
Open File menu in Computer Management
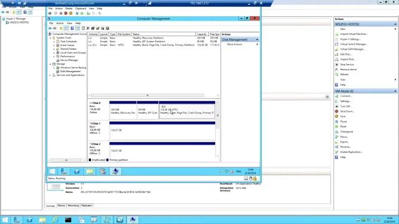coord(51,23)
